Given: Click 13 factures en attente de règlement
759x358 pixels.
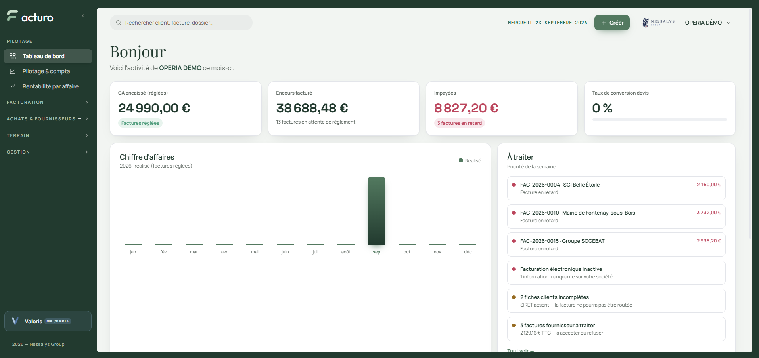Looking at the screenshot, I should [x=316, y=122].
